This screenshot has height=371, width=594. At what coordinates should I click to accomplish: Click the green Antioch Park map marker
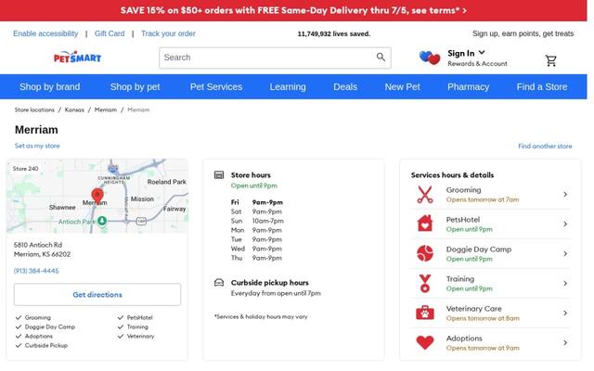coord(101,221)
